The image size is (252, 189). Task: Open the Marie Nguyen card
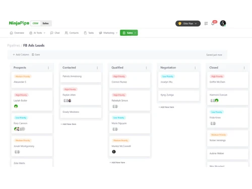[x=130, y=123]
